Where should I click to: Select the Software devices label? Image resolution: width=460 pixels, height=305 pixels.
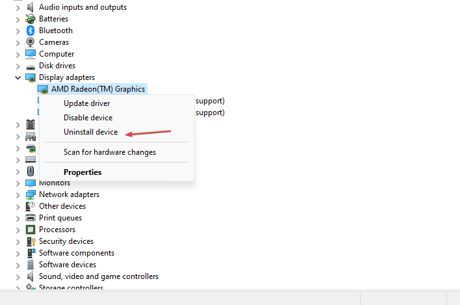(68, 265)
